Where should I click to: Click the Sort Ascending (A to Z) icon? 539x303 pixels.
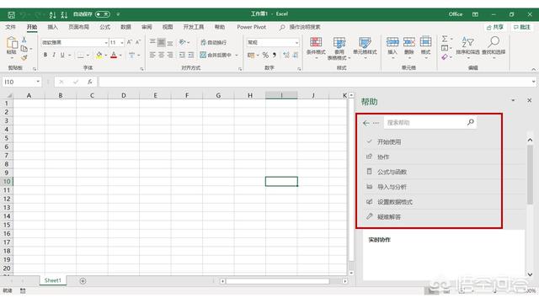[x=52, y=14]
